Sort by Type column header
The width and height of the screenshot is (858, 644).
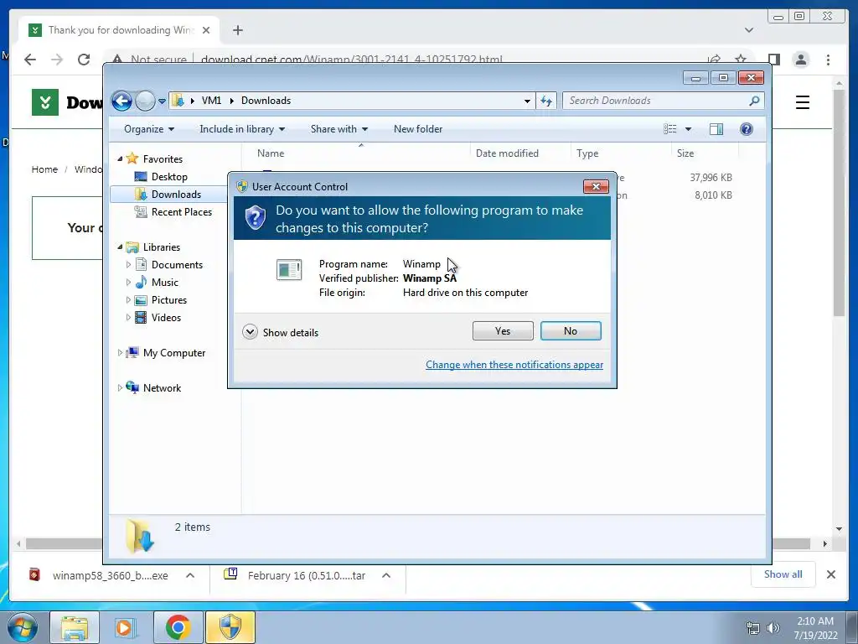pos(621,153)
